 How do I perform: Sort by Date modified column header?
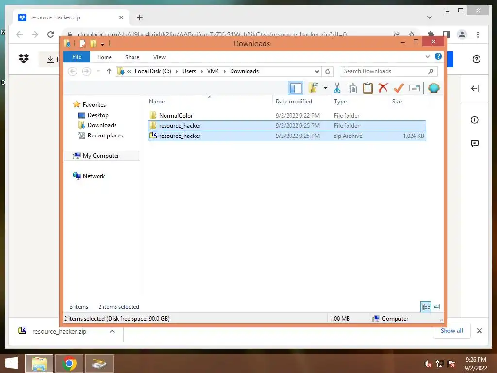click(301, 102)
